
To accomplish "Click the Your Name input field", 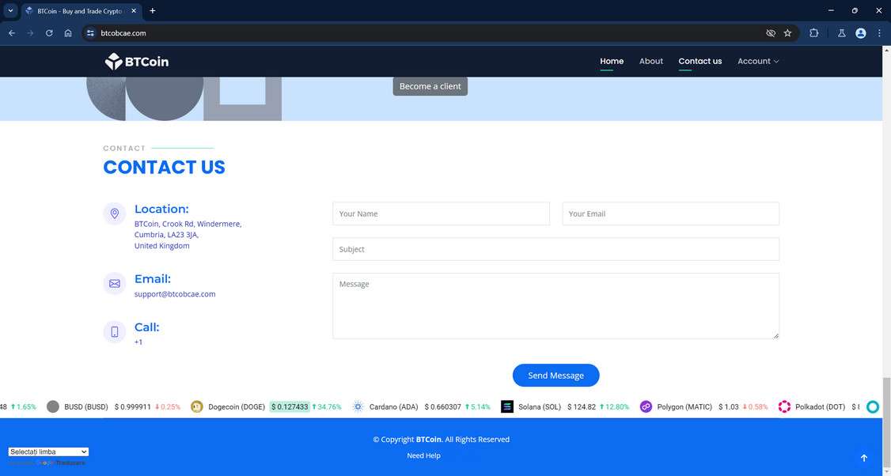I will [441, 213].
